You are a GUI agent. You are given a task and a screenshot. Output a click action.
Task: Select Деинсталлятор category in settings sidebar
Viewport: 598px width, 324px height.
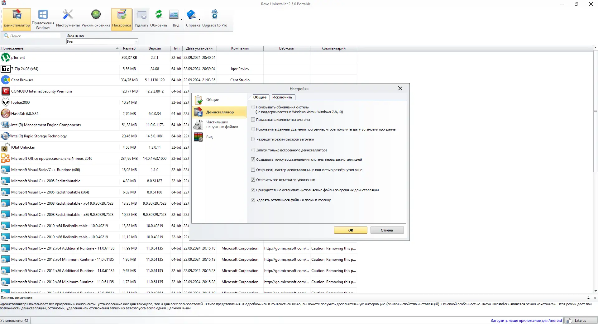coord(219,112)
